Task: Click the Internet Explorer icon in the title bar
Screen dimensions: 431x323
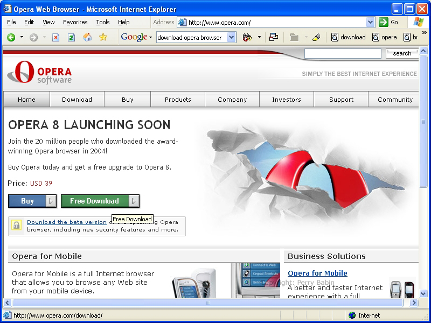Action: point(8,9)
